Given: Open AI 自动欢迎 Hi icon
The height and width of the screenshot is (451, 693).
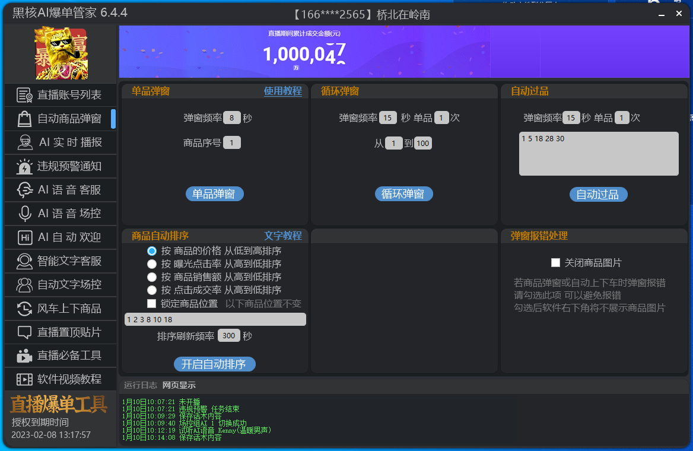Looking at the screenshot, I should click(25, 237).
